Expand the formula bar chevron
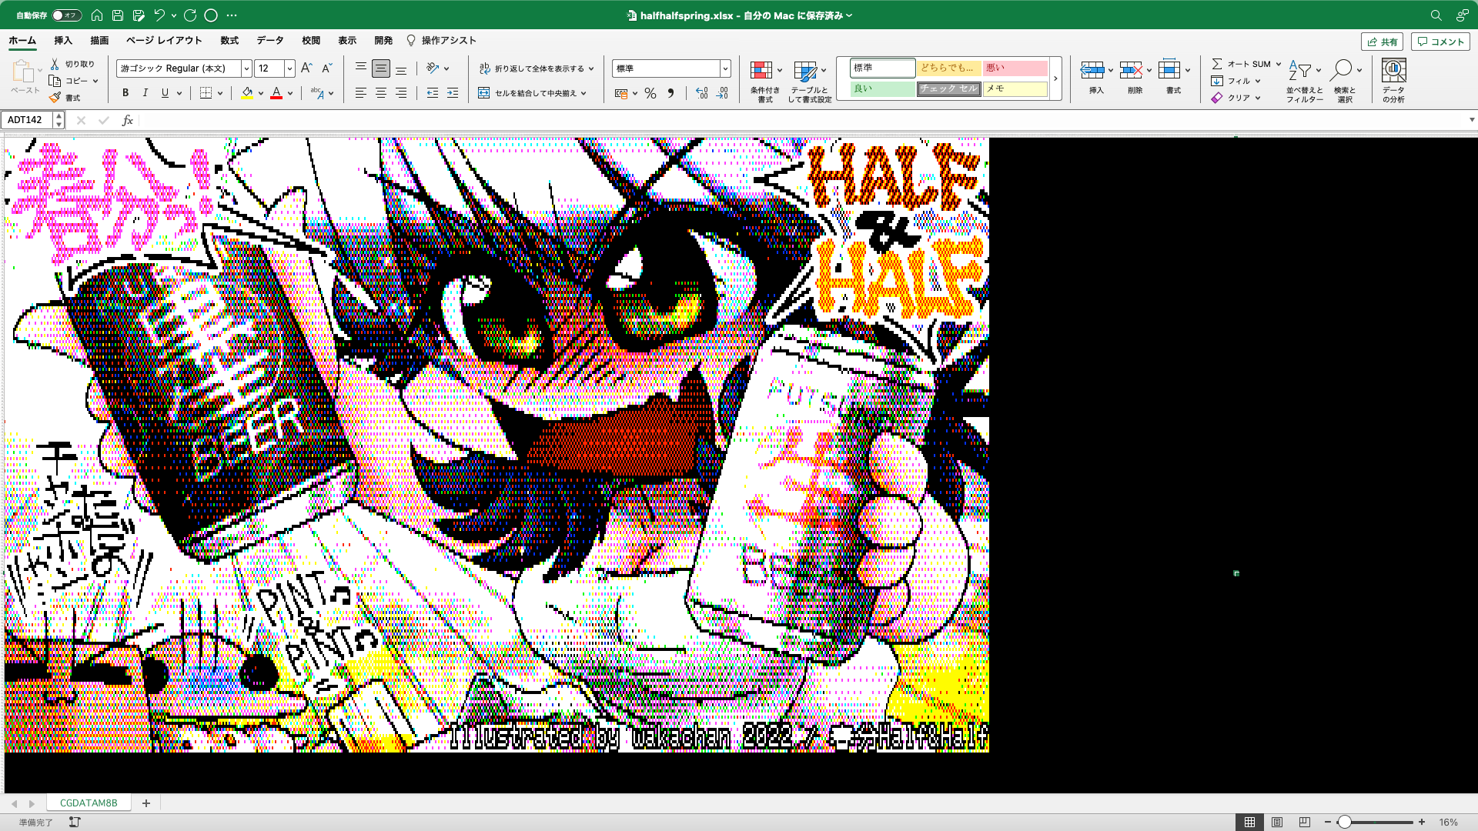Image resolution: width=1478 pixels, height=831 pixels. tap(1472, 120)
